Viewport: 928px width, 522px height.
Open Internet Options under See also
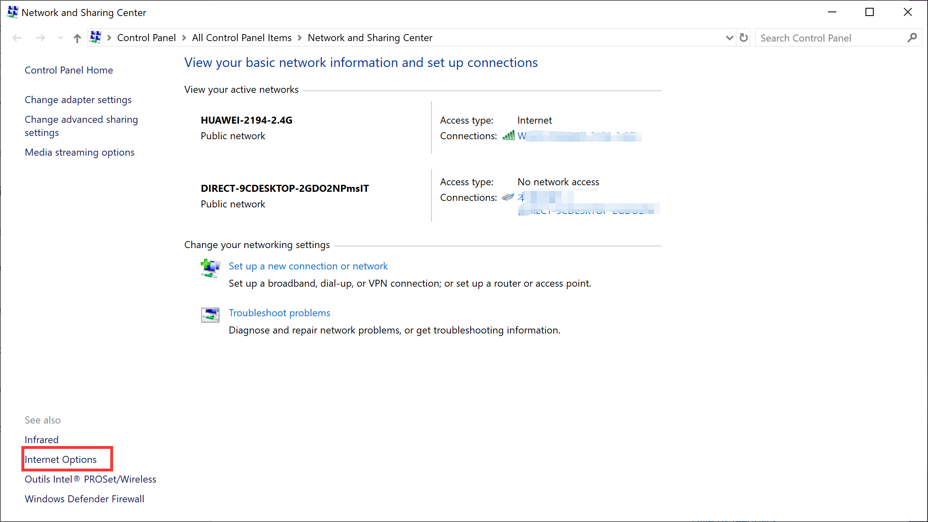point(60,460)
